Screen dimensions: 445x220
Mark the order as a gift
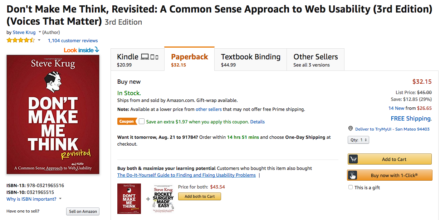(350, 187)
